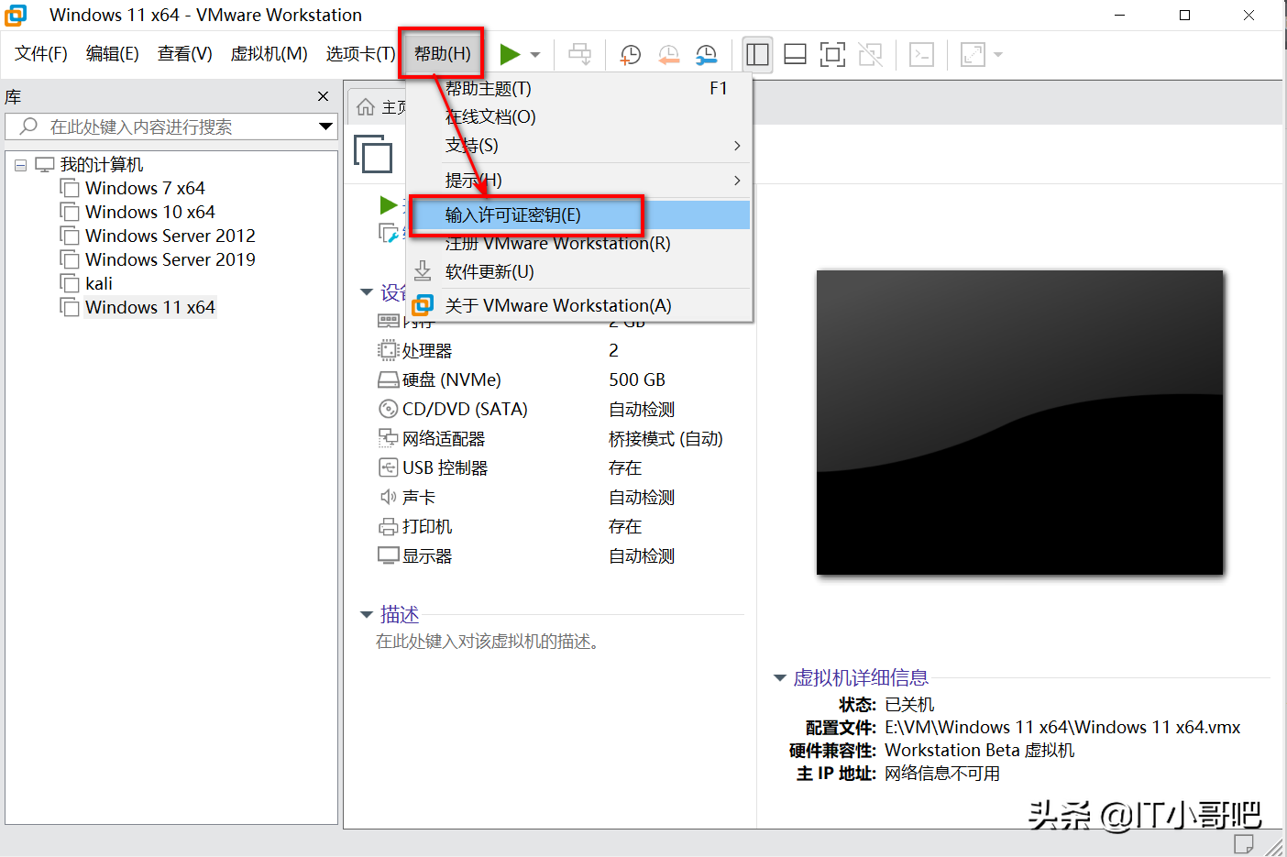The width and height of the screenshot is (1287, 857).
Task: Close the 库 library panel
Action: tap(323, 96)
